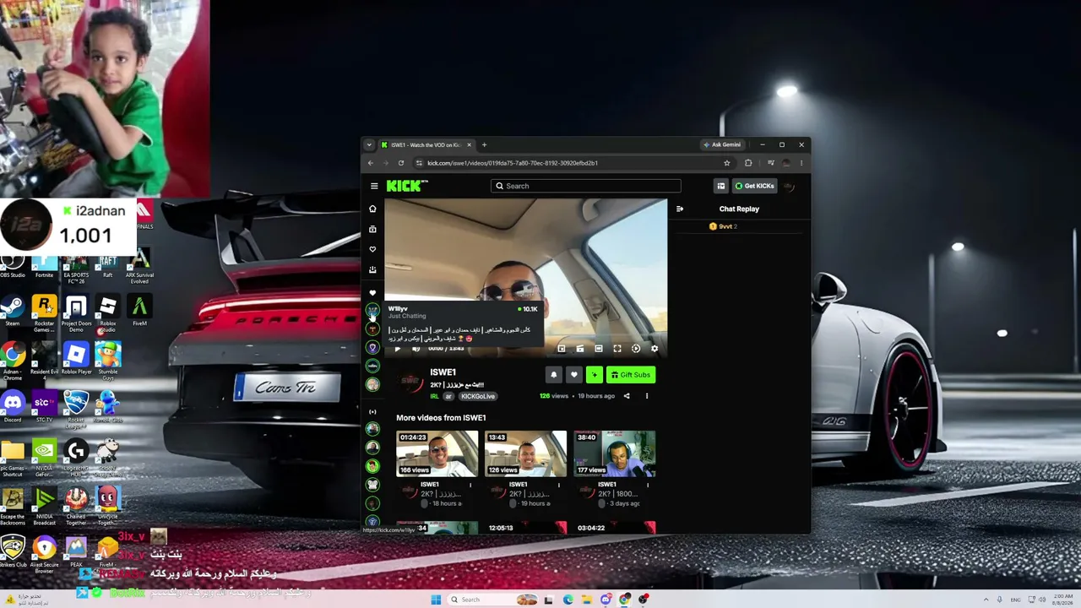Click the IRL category link
1081x608 pixels.
[x=435, y=396]
